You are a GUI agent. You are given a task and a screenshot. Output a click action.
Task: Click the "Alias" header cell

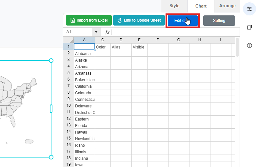pos(121,47)
